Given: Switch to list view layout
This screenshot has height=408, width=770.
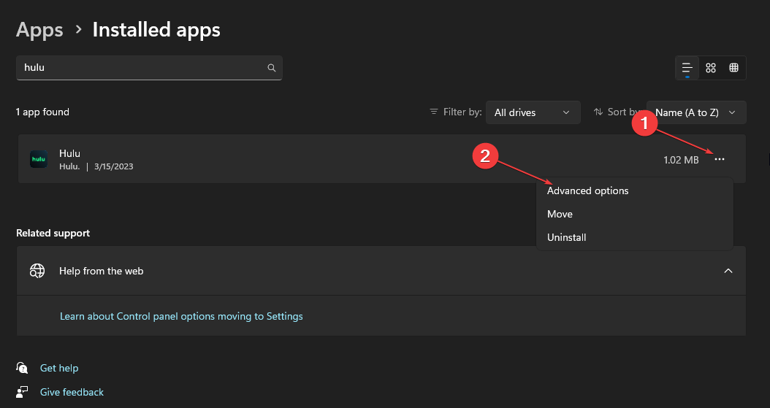Looking at the screenshot, I should pyautogui.click(x=687, y=68).
